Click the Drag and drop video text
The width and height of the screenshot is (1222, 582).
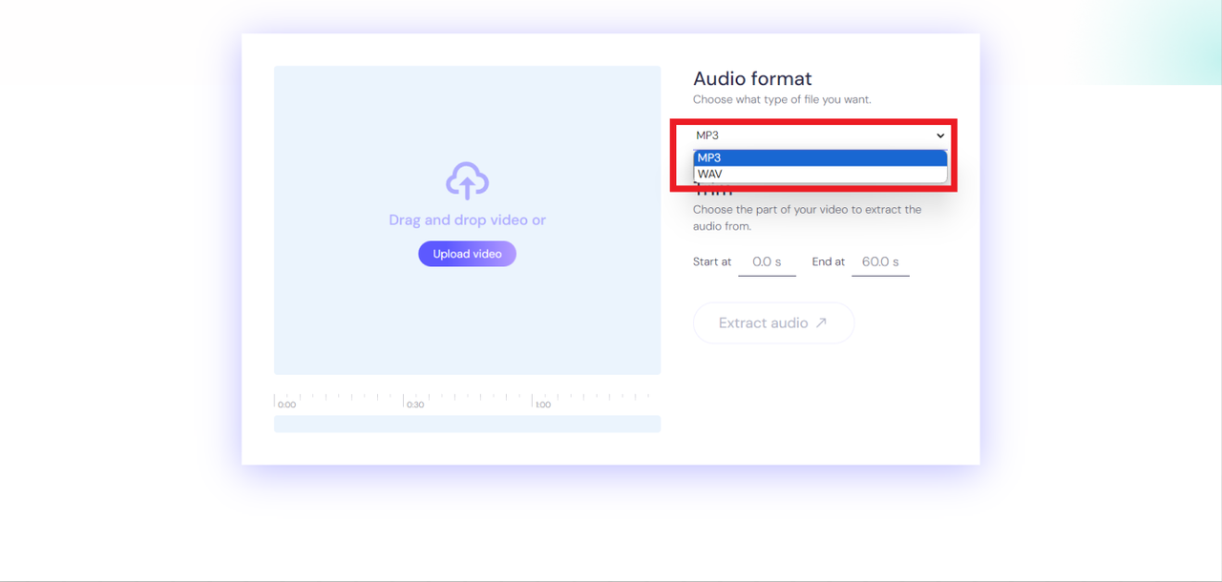[467, 220]
